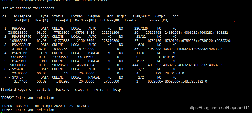Click the Status column header

58,16
